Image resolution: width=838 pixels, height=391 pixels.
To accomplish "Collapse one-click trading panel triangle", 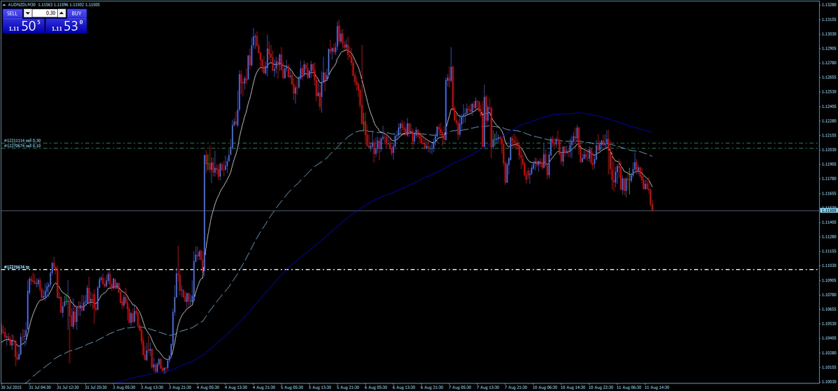I will (3, 5).
